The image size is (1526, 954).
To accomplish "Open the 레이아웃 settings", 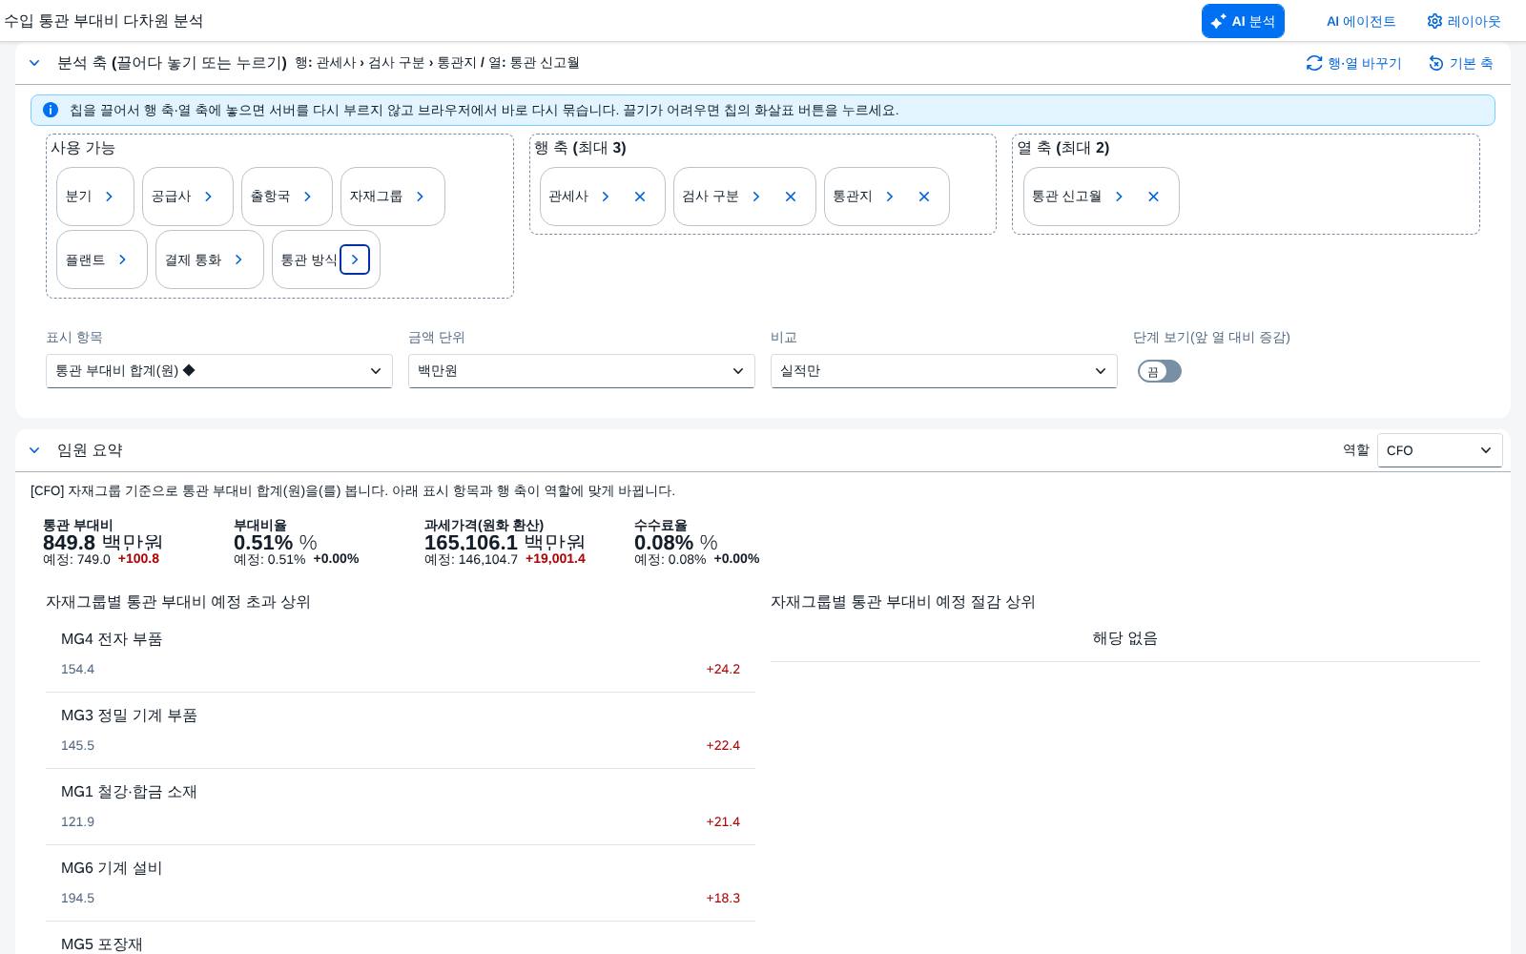I will click(x=1464, y=21).
